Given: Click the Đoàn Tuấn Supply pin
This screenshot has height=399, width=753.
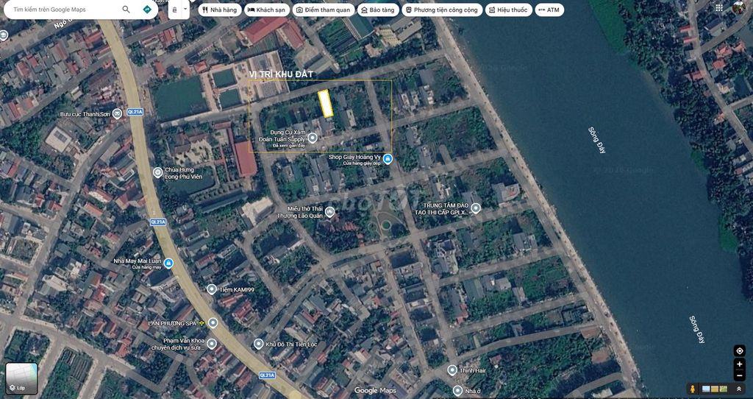Looking at the screenshot, I should 312,138.
